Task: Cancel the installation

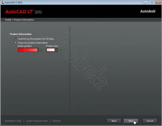Action: [150, 121]
